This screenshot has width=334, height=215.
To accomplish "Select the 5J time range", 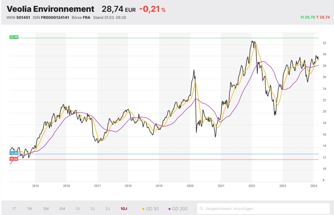I will click(x=108, y=209).
